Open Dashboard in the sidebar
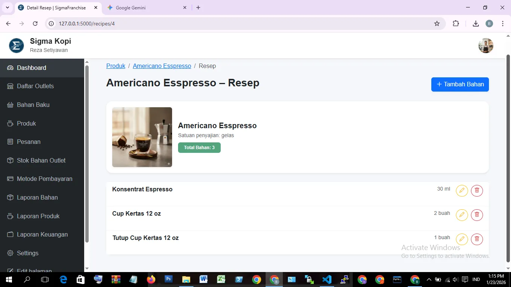 tap(42, 68)
